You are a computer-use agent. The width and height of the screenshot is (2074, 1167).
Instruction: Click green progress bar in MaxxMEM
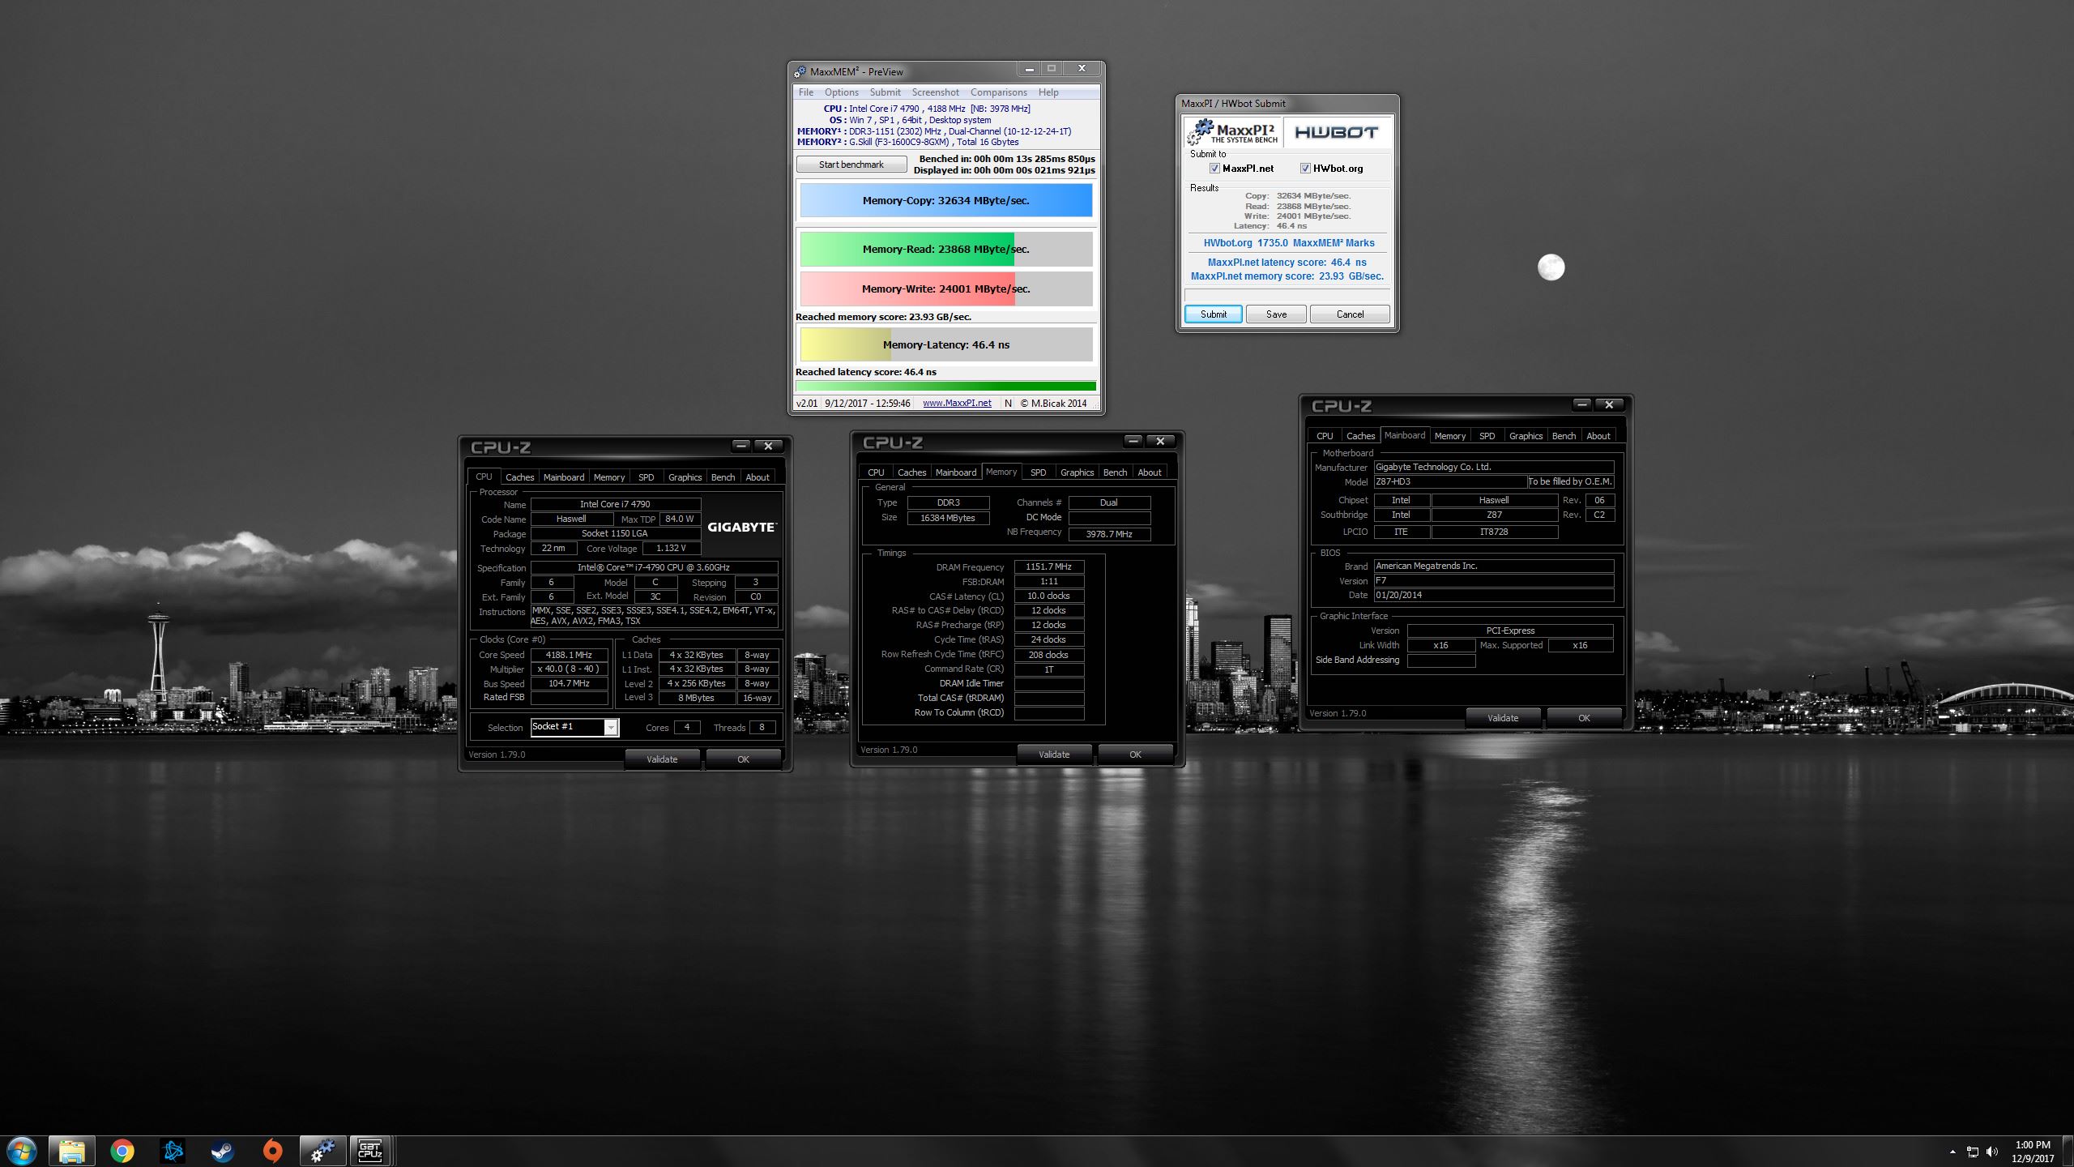coord(945,387)
